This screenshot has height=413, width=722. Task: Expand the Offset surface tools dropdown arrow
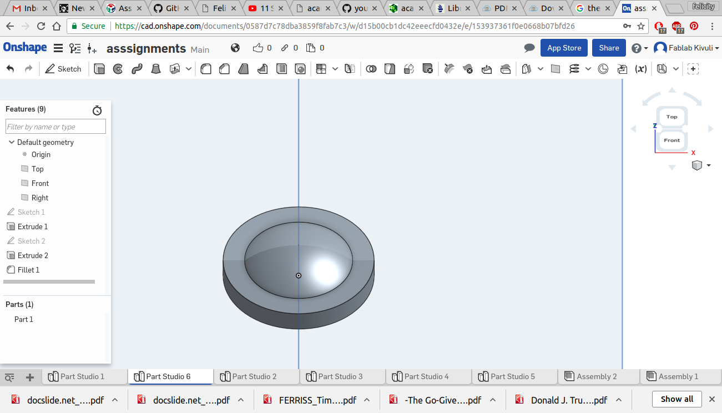click(x=541, y=69)
